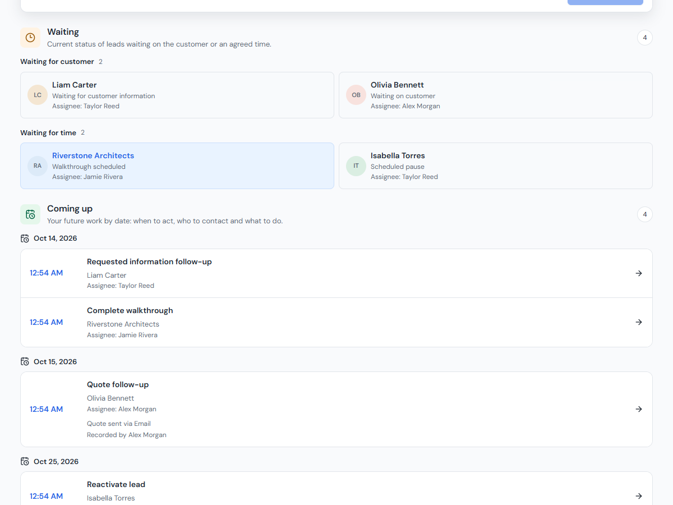673x505 pixels.
Task: Click the LC avatar for Liam Carter
Action: [x=38, y=95]
